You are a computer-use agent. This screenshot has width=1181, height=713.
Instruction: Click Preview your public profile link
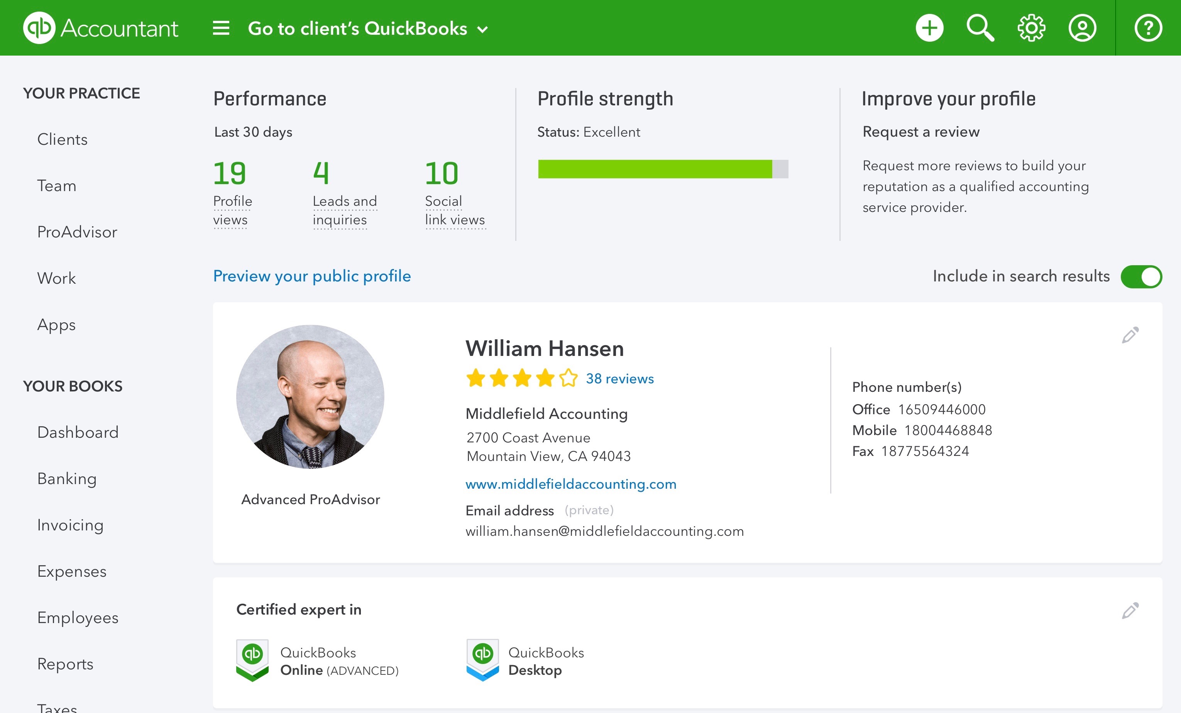click(x=312, y=276)
